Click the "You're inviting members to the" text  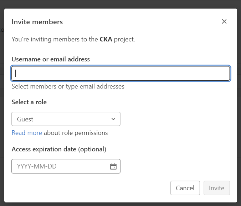[55, 39]
